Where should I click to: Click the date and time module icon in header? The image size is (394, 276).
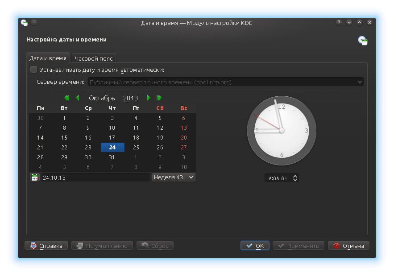click(363, 41)
